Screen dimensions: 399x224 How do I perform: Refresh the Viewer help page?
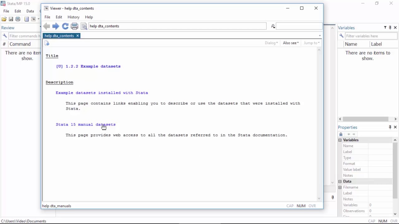click(65, 26)
